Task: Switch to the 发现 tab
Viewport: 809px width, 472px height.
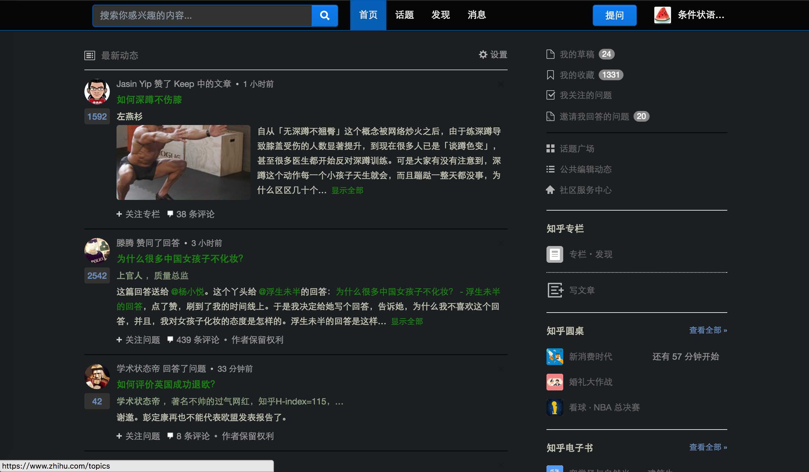Action: (441, 15)
